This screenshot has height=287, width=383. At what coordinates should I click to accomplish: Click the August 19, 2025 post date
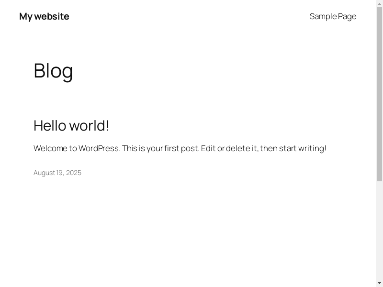pos(57,173)
